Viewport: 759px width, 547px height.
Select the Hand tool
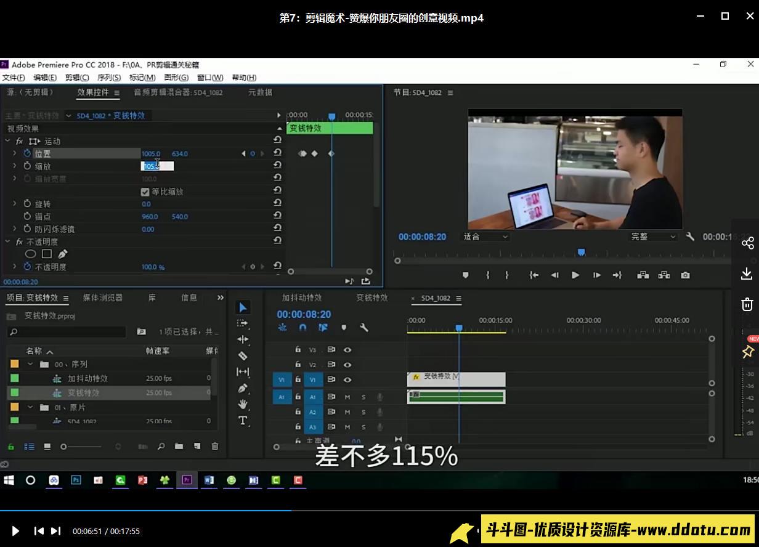pyautogui.click(x=243, y=404)
